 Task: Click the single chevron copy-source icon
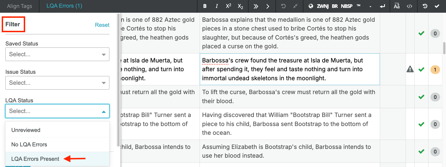click(x=268, y=6)
